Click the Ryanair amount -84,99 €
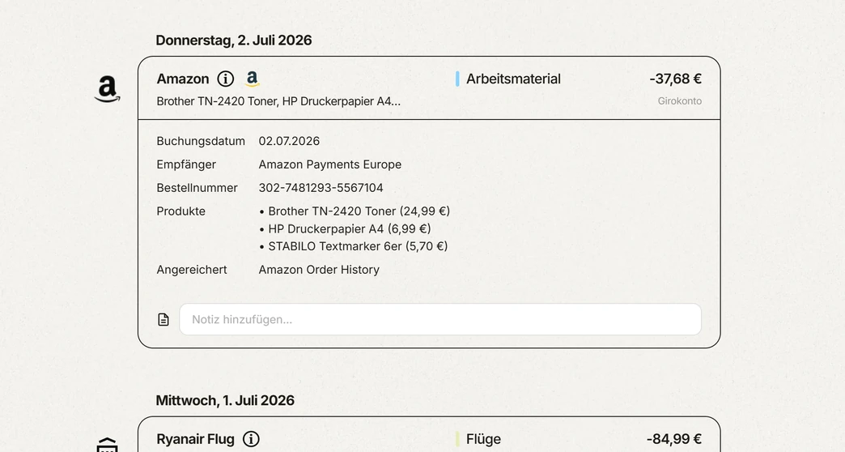 point(673,439)
